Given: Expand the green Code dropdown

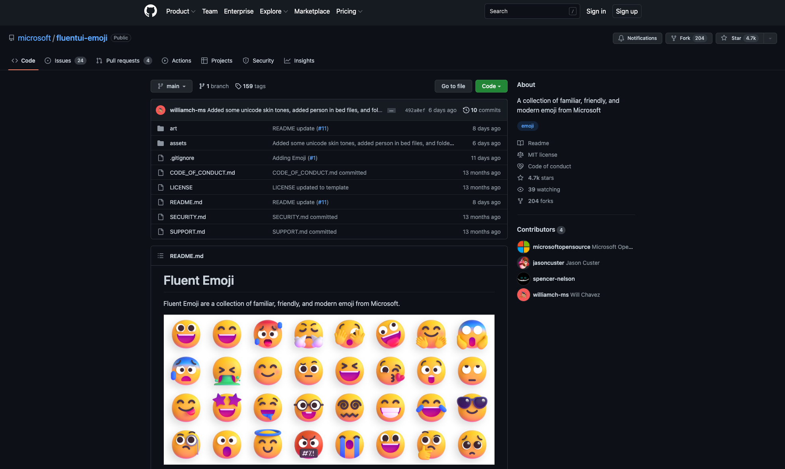Looking at the screenshot, I should pyautogui.click(x=491, y=86).
